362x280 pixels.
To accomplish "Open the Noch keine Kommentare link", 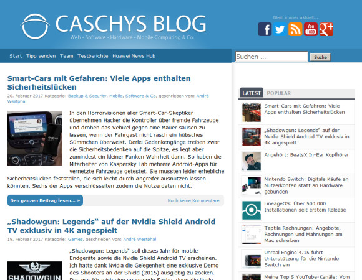I will pos(193,200).
